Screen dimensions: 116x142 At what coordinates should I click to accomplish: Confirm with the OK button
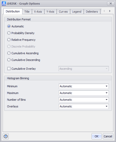[x=97, y=136]
